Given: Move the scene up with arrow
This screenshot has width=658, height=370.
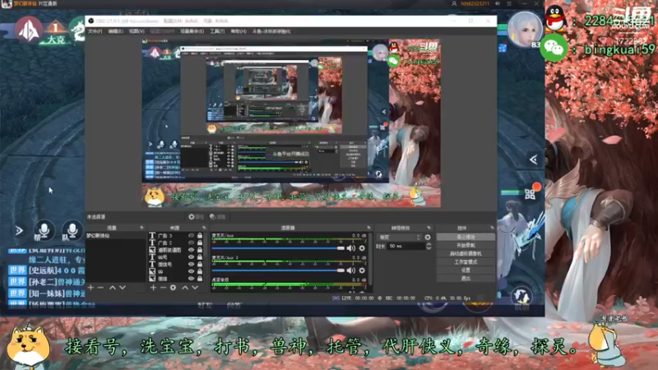Looking at the screenshot, I should coord(113,288).
